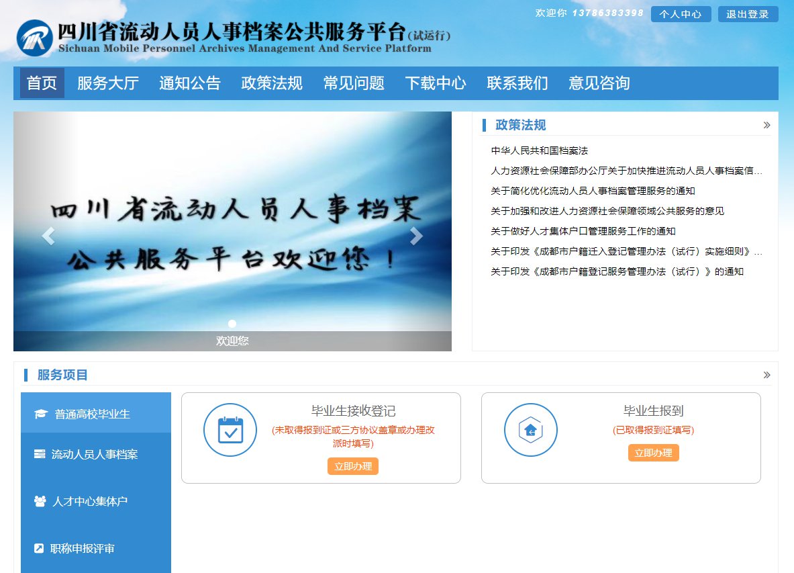
Task: Open the 服务大厅 navigation menu
Action: 108,83
